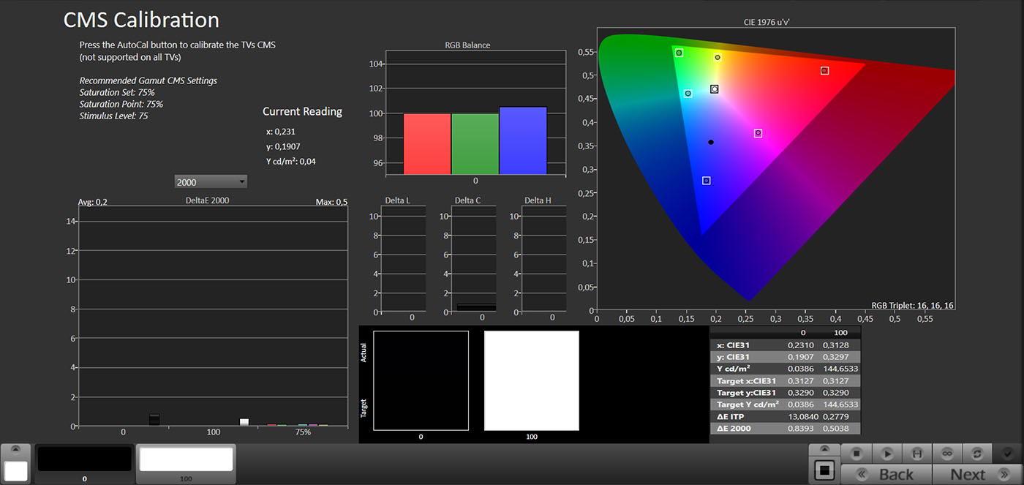This screenshot has width=1024, height=485.
Task: Select the black 0 swatch in bottom strip
Action: click(x=84, y=459)
